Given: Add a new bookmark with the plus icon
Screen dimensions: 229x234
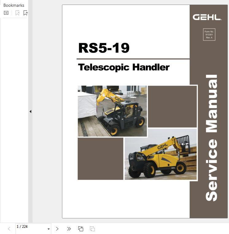Looking at the screenshot, I should tap(25, 13).
